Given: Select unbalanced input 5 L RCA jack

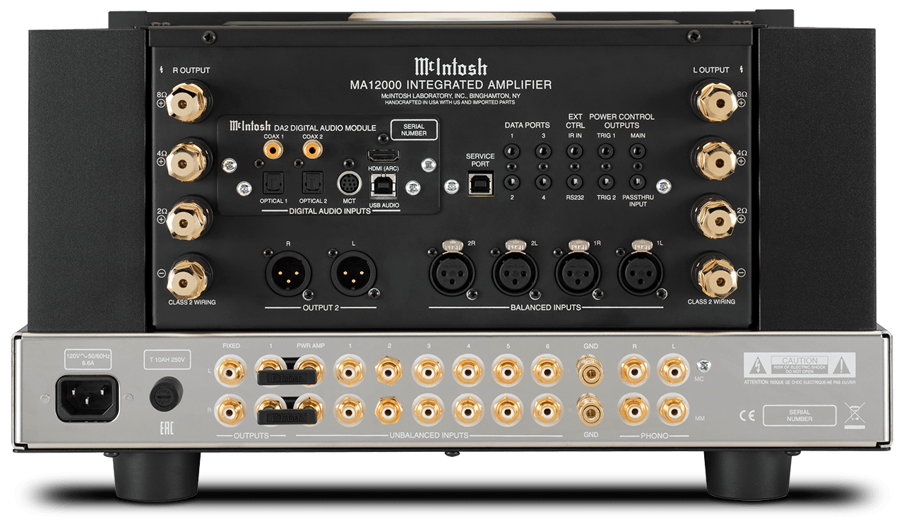Looking at the screenshot, I should [507, 370].
